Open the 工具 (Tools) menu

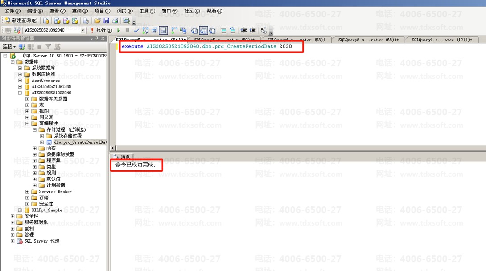click(x=147, y=11)
